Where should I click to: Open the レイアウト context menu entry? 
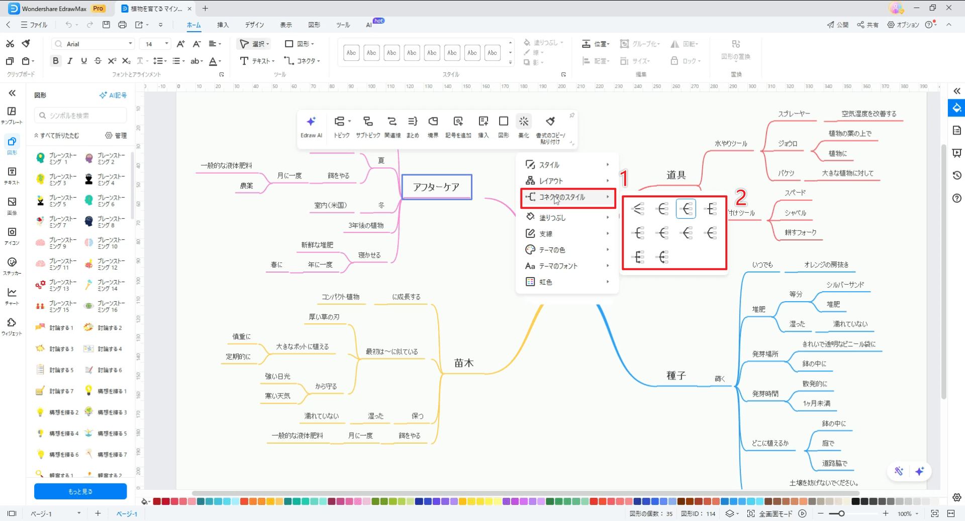(567, 181)
